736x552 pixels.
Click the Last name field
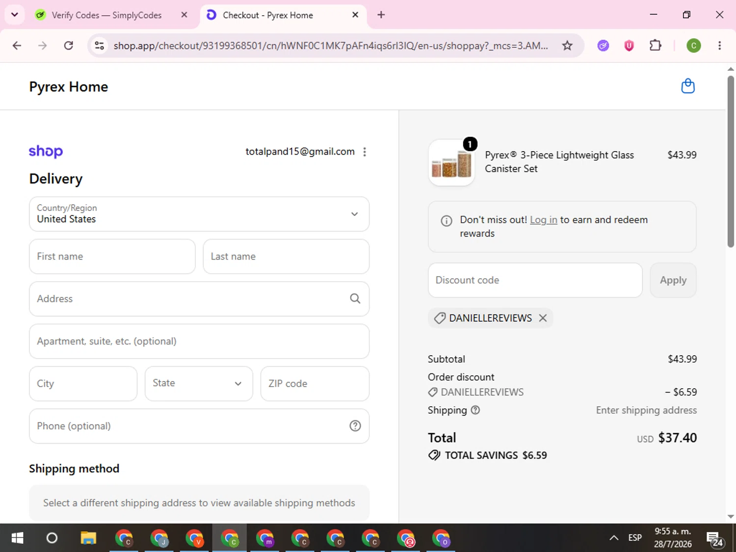point(286,257)
